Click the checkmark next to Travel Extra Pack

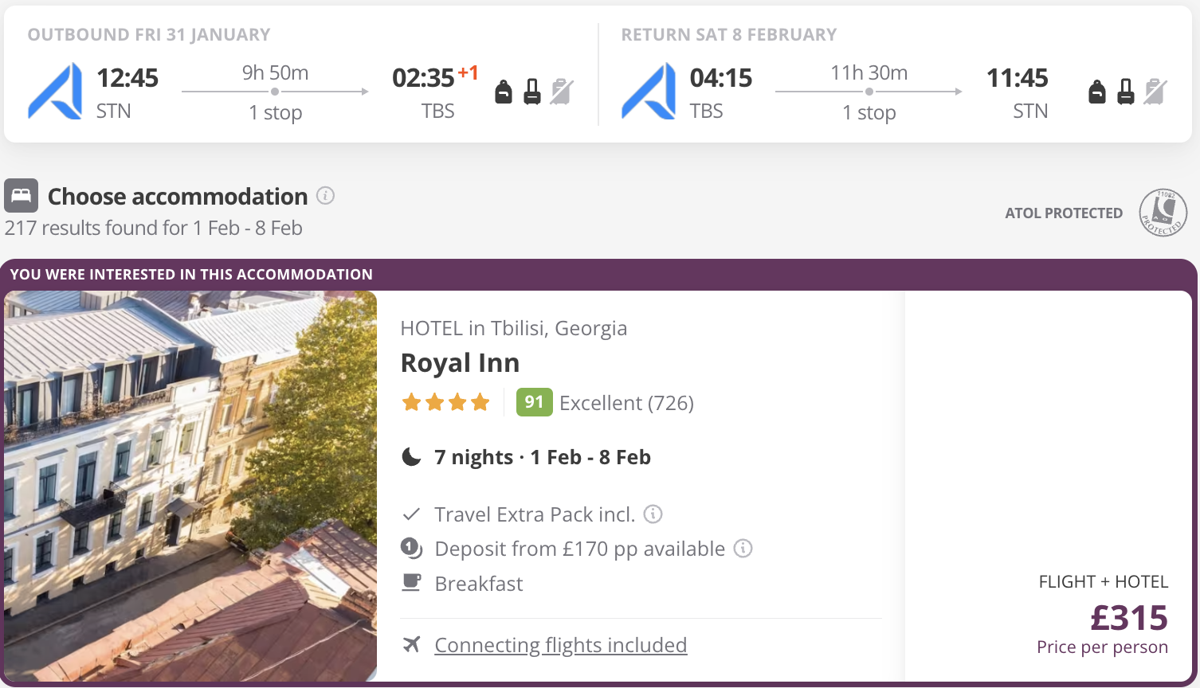click(x=411, y=514)
